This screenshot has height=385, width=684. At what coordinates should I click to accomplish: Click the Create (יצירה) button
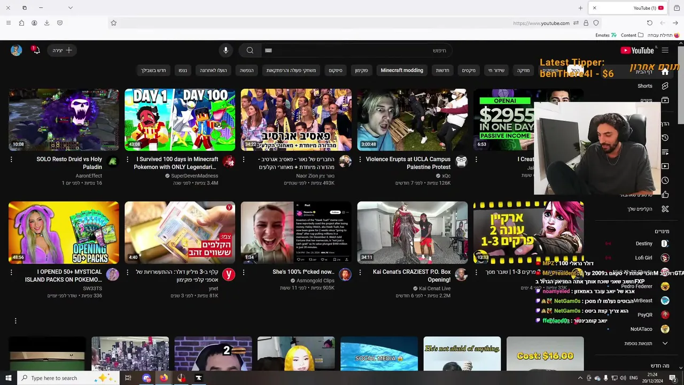click(x=62, y=50)
